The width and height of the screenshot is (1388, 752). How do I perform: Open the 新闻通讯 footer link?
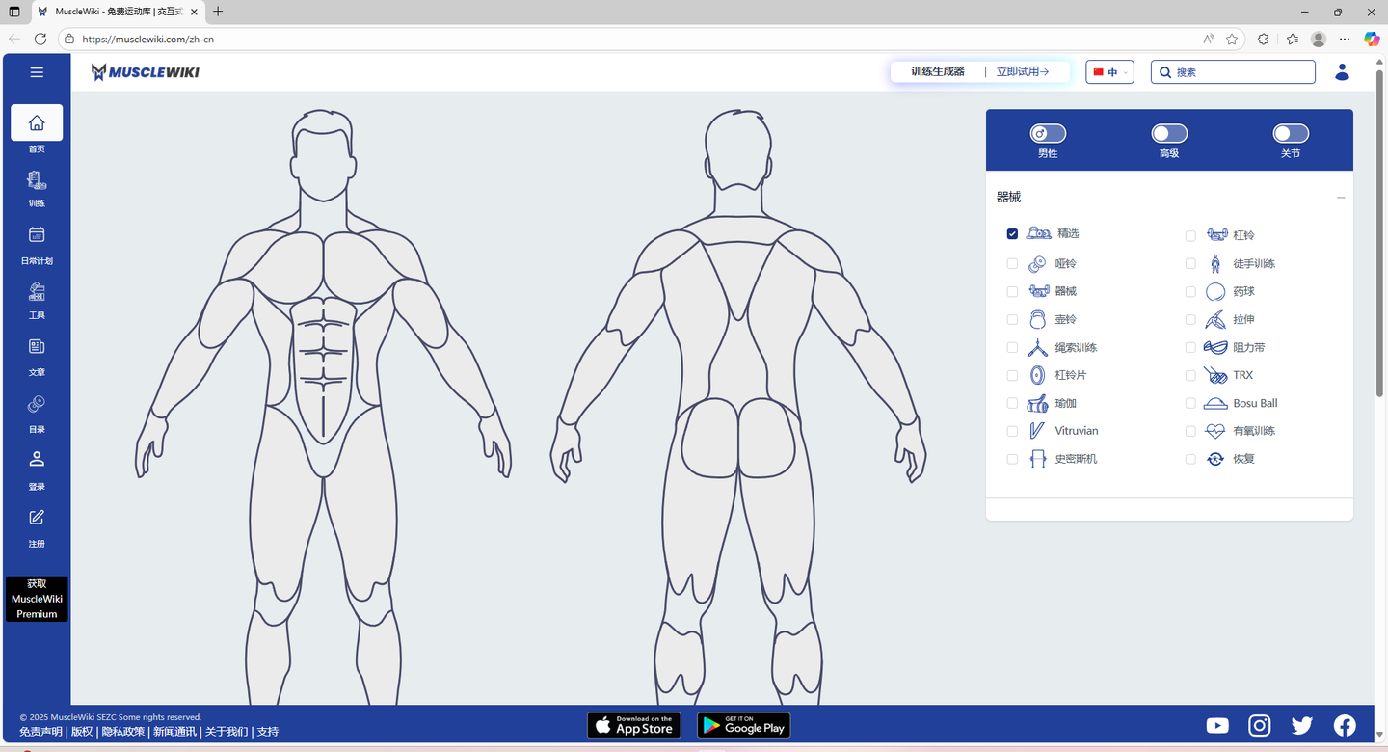174,732
